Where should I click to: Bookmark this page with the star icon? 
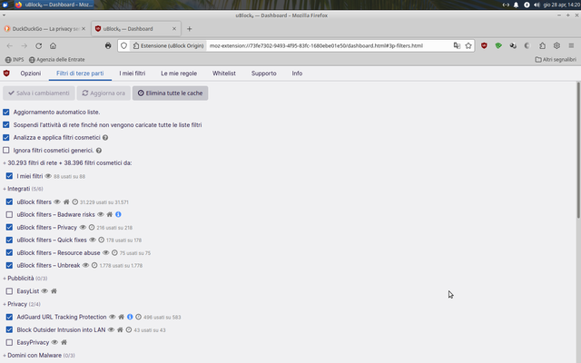click(x=468, y=45)
